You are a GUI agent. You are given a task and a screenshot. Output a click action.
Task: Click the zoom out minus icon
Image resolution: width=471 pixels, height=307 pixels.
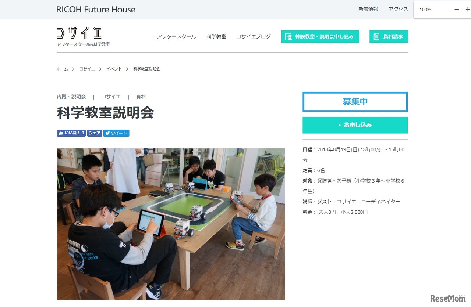point(457,10)
